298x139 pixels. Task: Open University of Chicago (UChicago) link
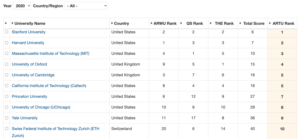point(41,107)
